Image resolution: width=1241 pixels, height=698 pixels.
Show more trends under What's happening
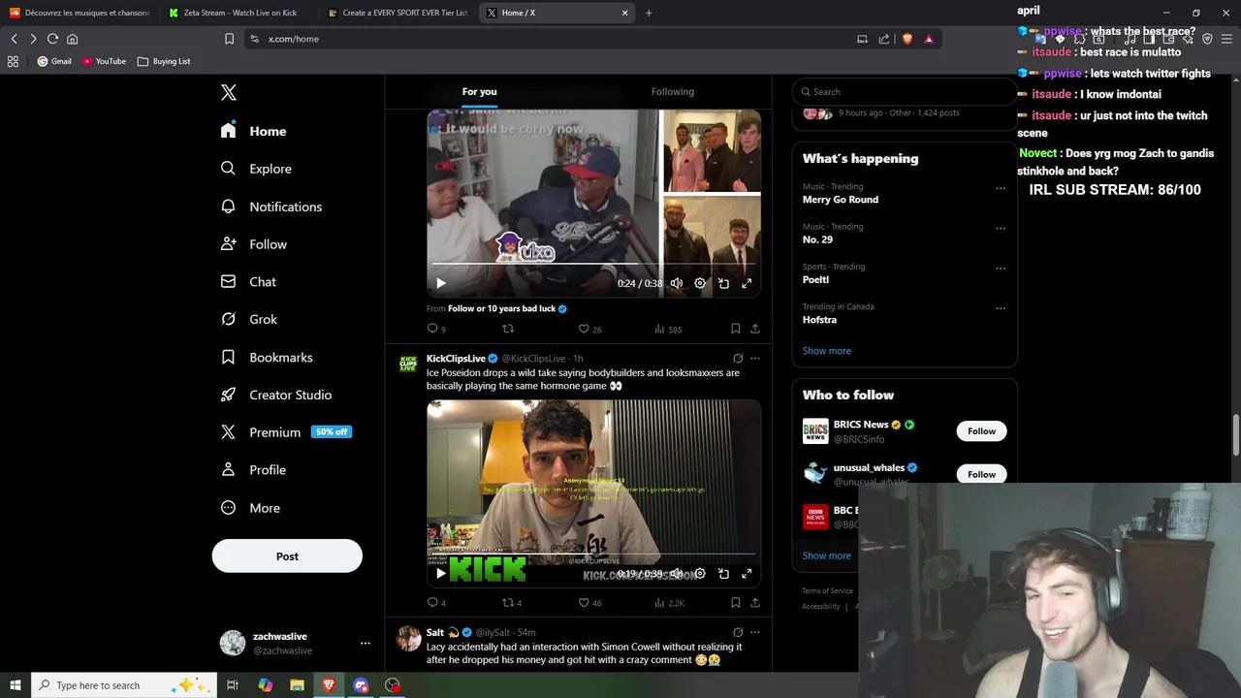tap(826, 351)
